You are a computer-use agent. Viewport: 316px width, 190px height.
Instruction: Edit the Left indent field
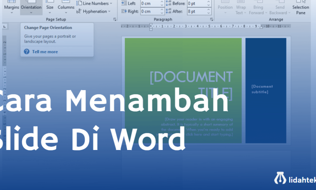click(150, 3)
